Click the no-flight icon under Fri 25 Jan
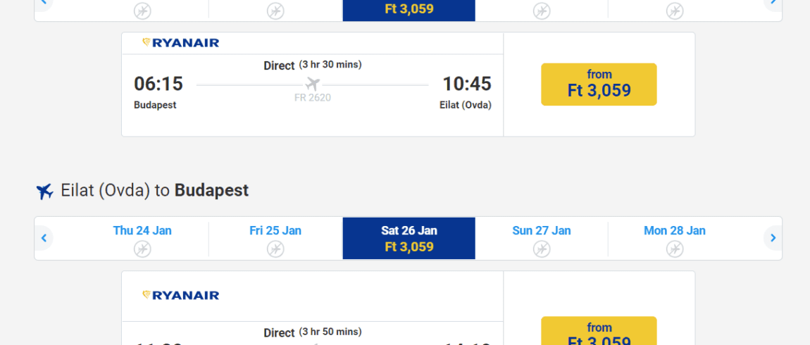This screenshot has width=810, height=345. pos(275,249)
